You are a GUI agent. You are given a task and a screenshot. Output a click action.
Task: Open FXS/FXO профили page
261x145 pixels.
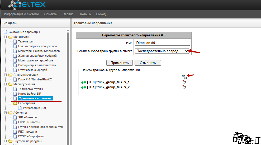[x=31, y=136]
